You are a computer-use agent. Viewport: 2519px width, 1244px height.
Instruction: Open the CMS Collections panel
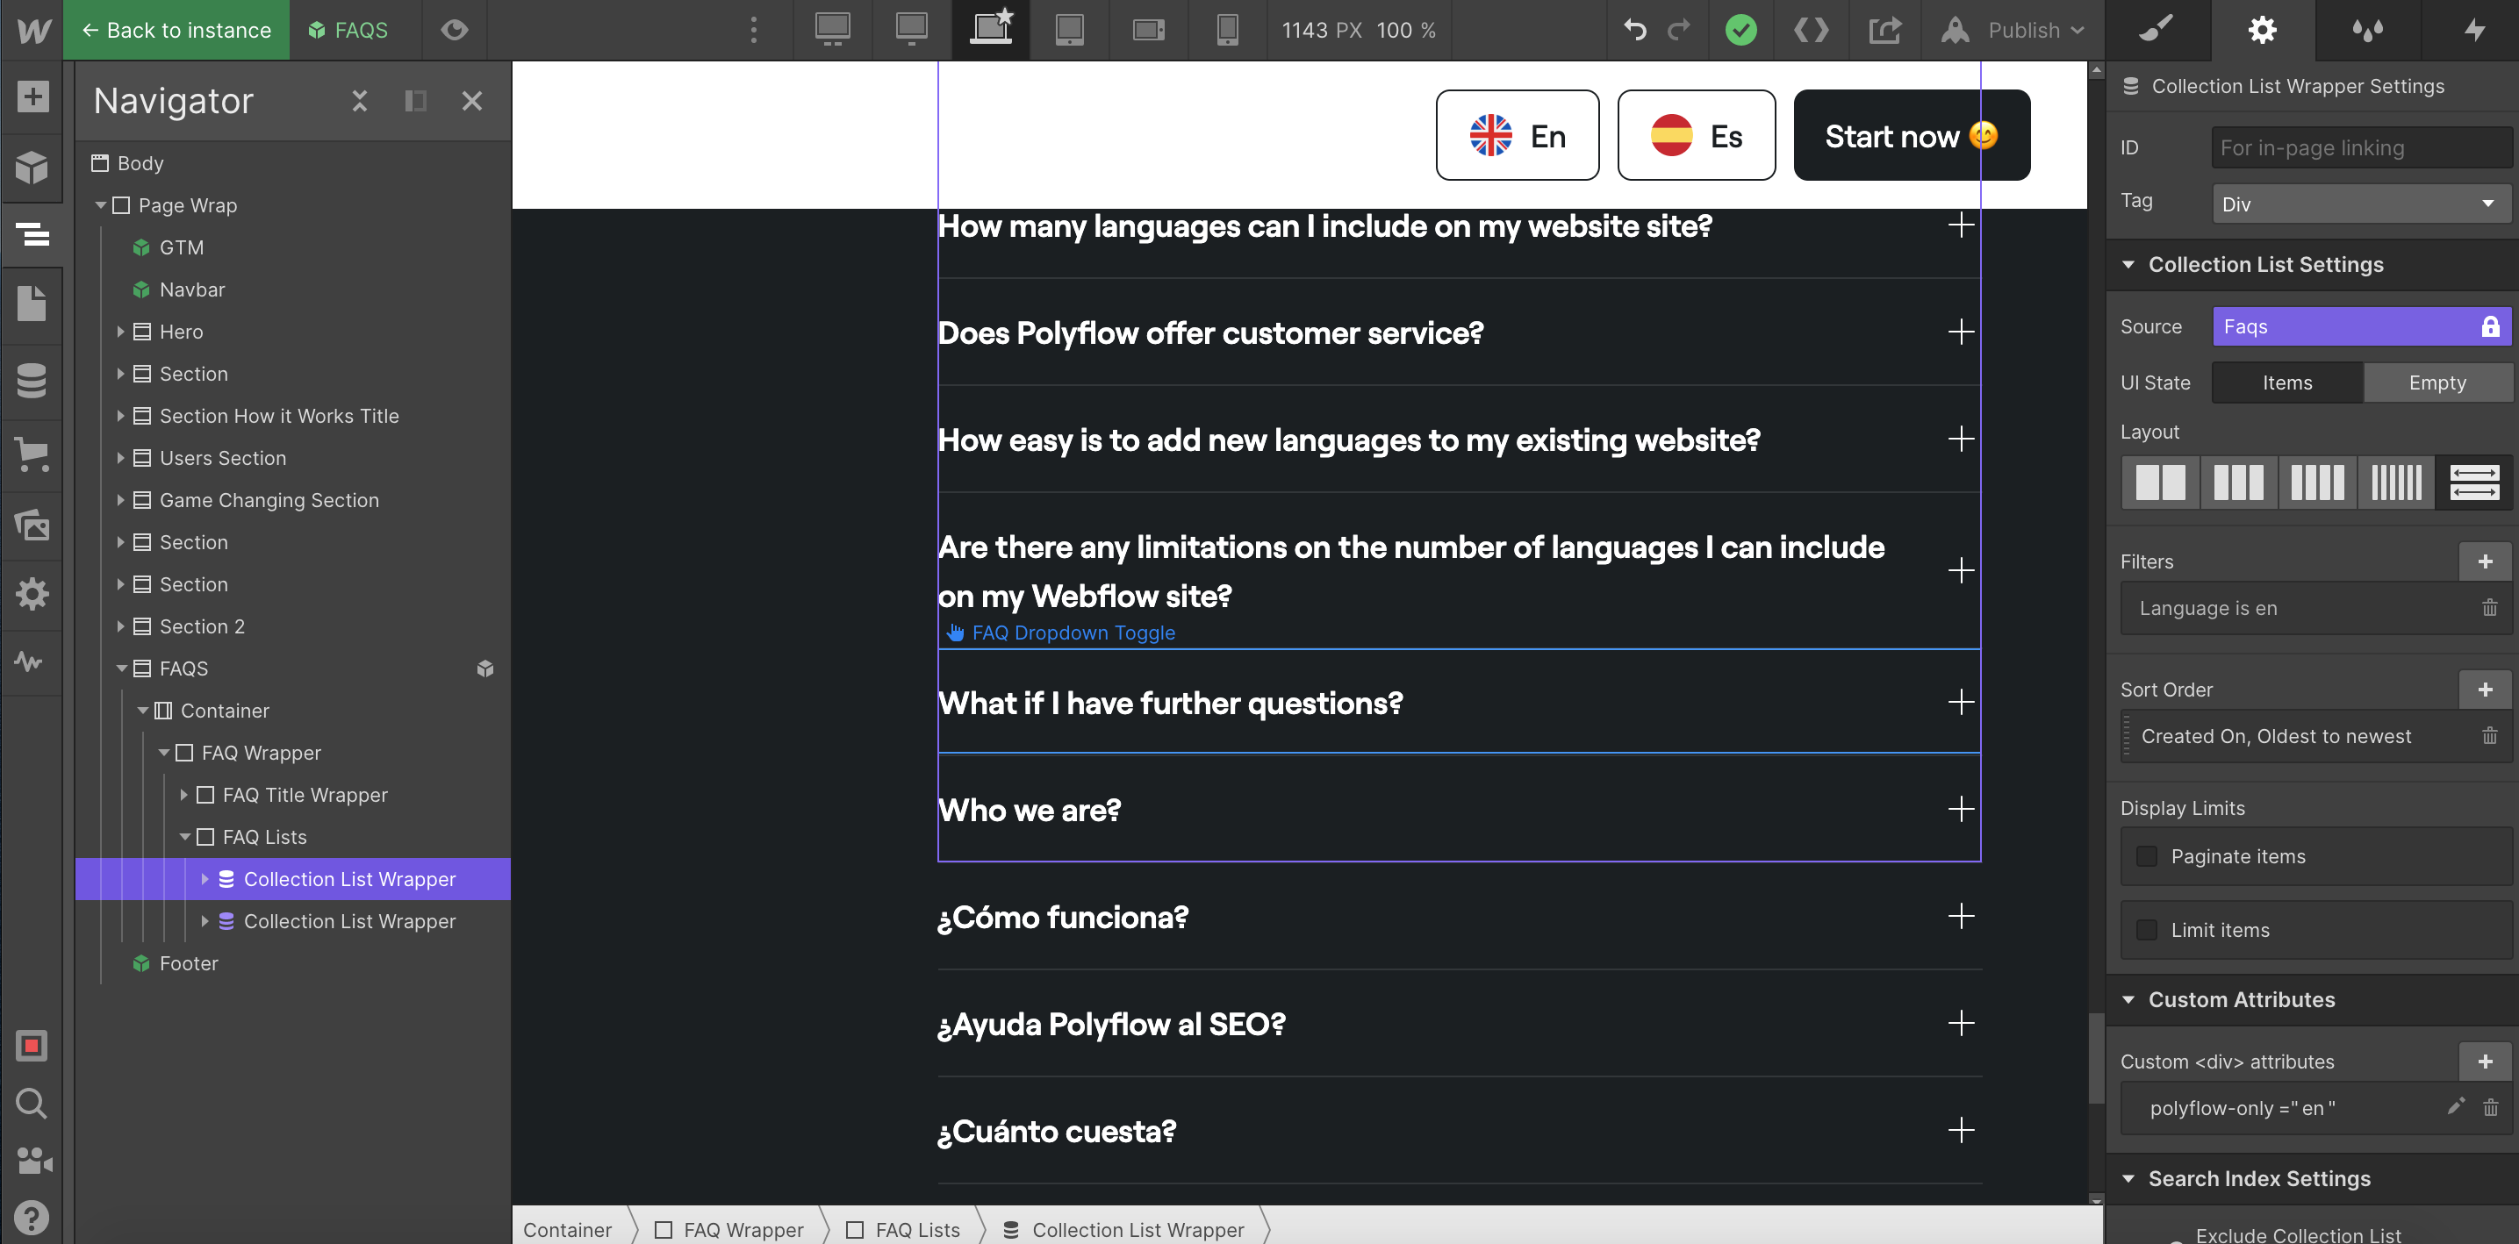coord(32,380)
